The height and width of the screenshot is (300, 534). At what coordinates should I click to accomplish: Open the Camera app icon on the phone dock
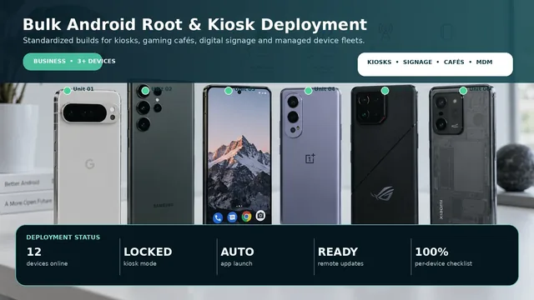click(260, 215)
